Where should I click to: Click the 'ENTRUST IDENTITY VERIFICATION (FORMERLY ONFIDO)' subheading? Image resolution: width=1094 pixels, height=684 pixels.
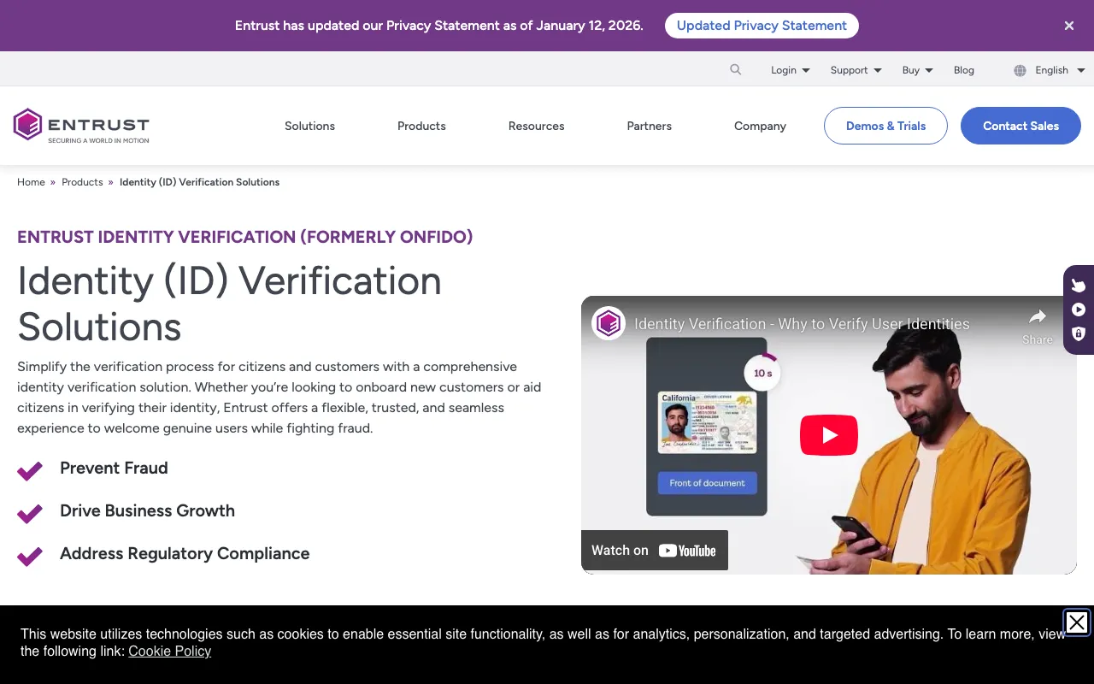244,237
